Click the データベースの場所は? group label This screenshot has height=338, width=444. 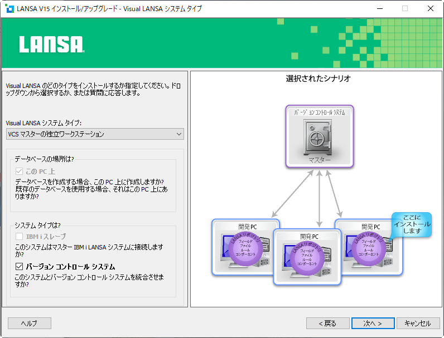[44, 159]
